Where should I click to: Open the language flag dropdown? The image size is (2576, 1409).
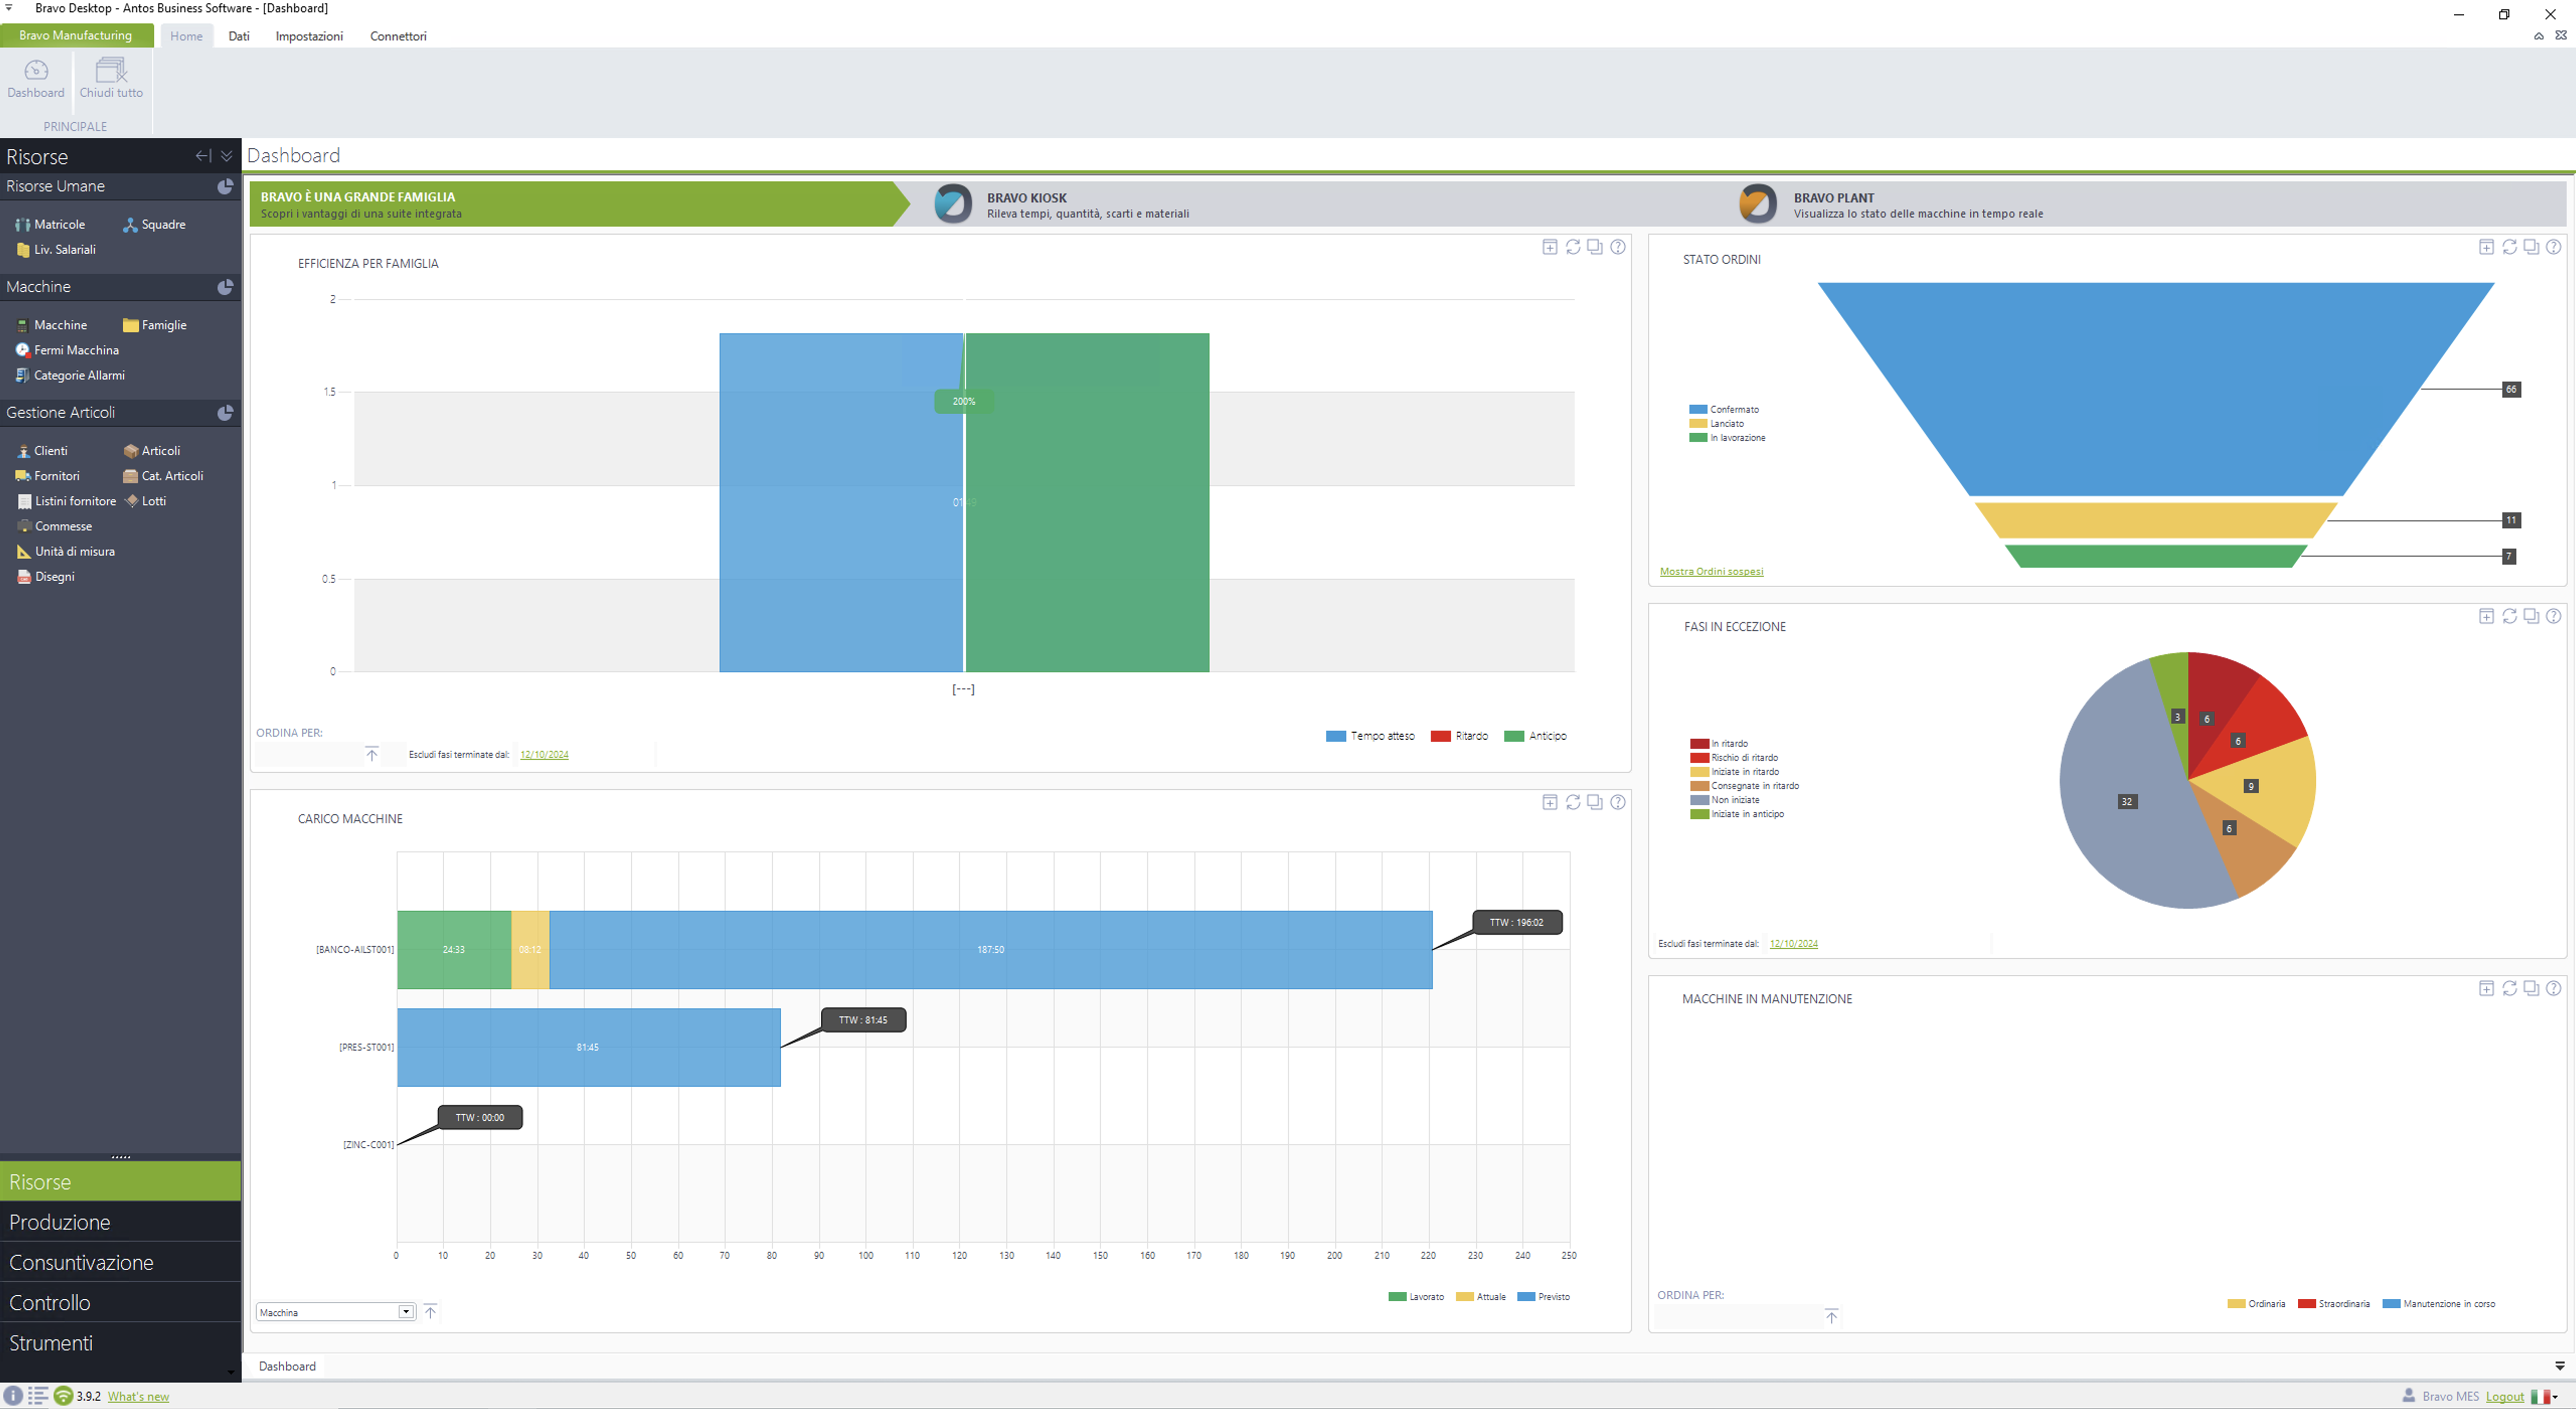[2544, 1397]
